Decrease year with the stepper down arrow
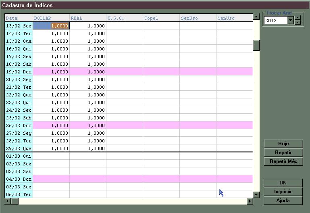 point(298,23)
